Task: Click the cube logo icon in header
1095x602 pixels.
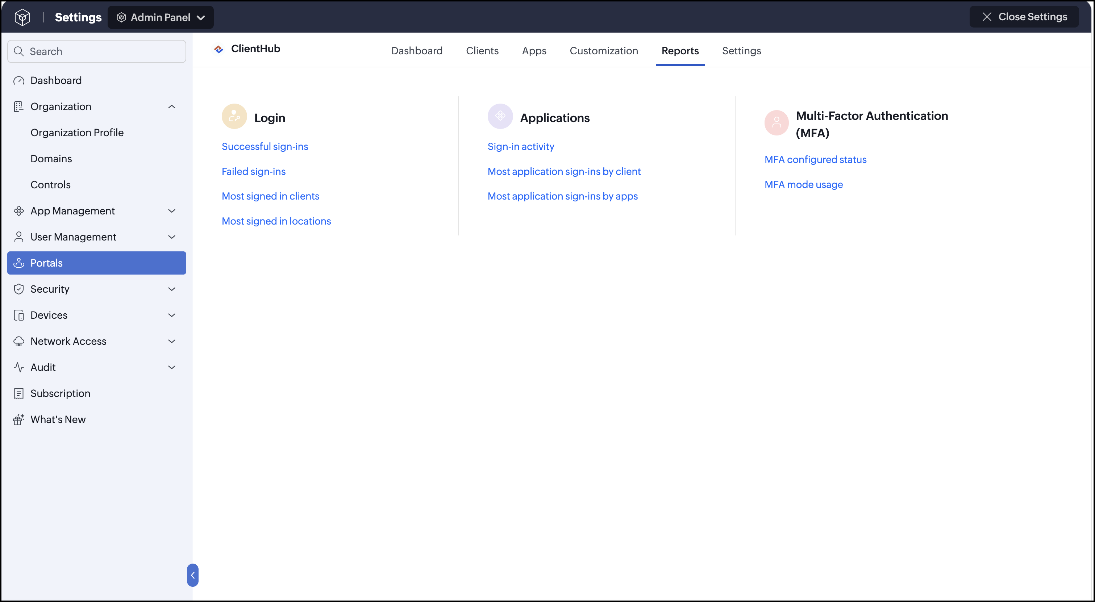Action: (x=22, y=17)
